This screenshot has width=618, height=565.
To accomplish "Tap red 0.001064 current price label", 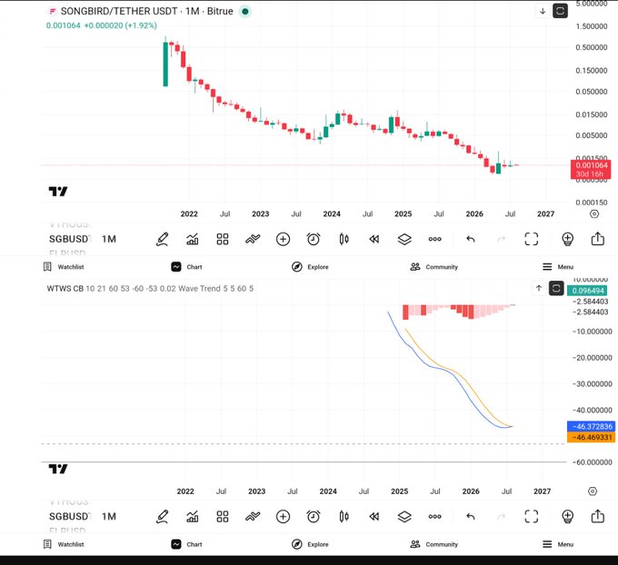I will [591, 170].
